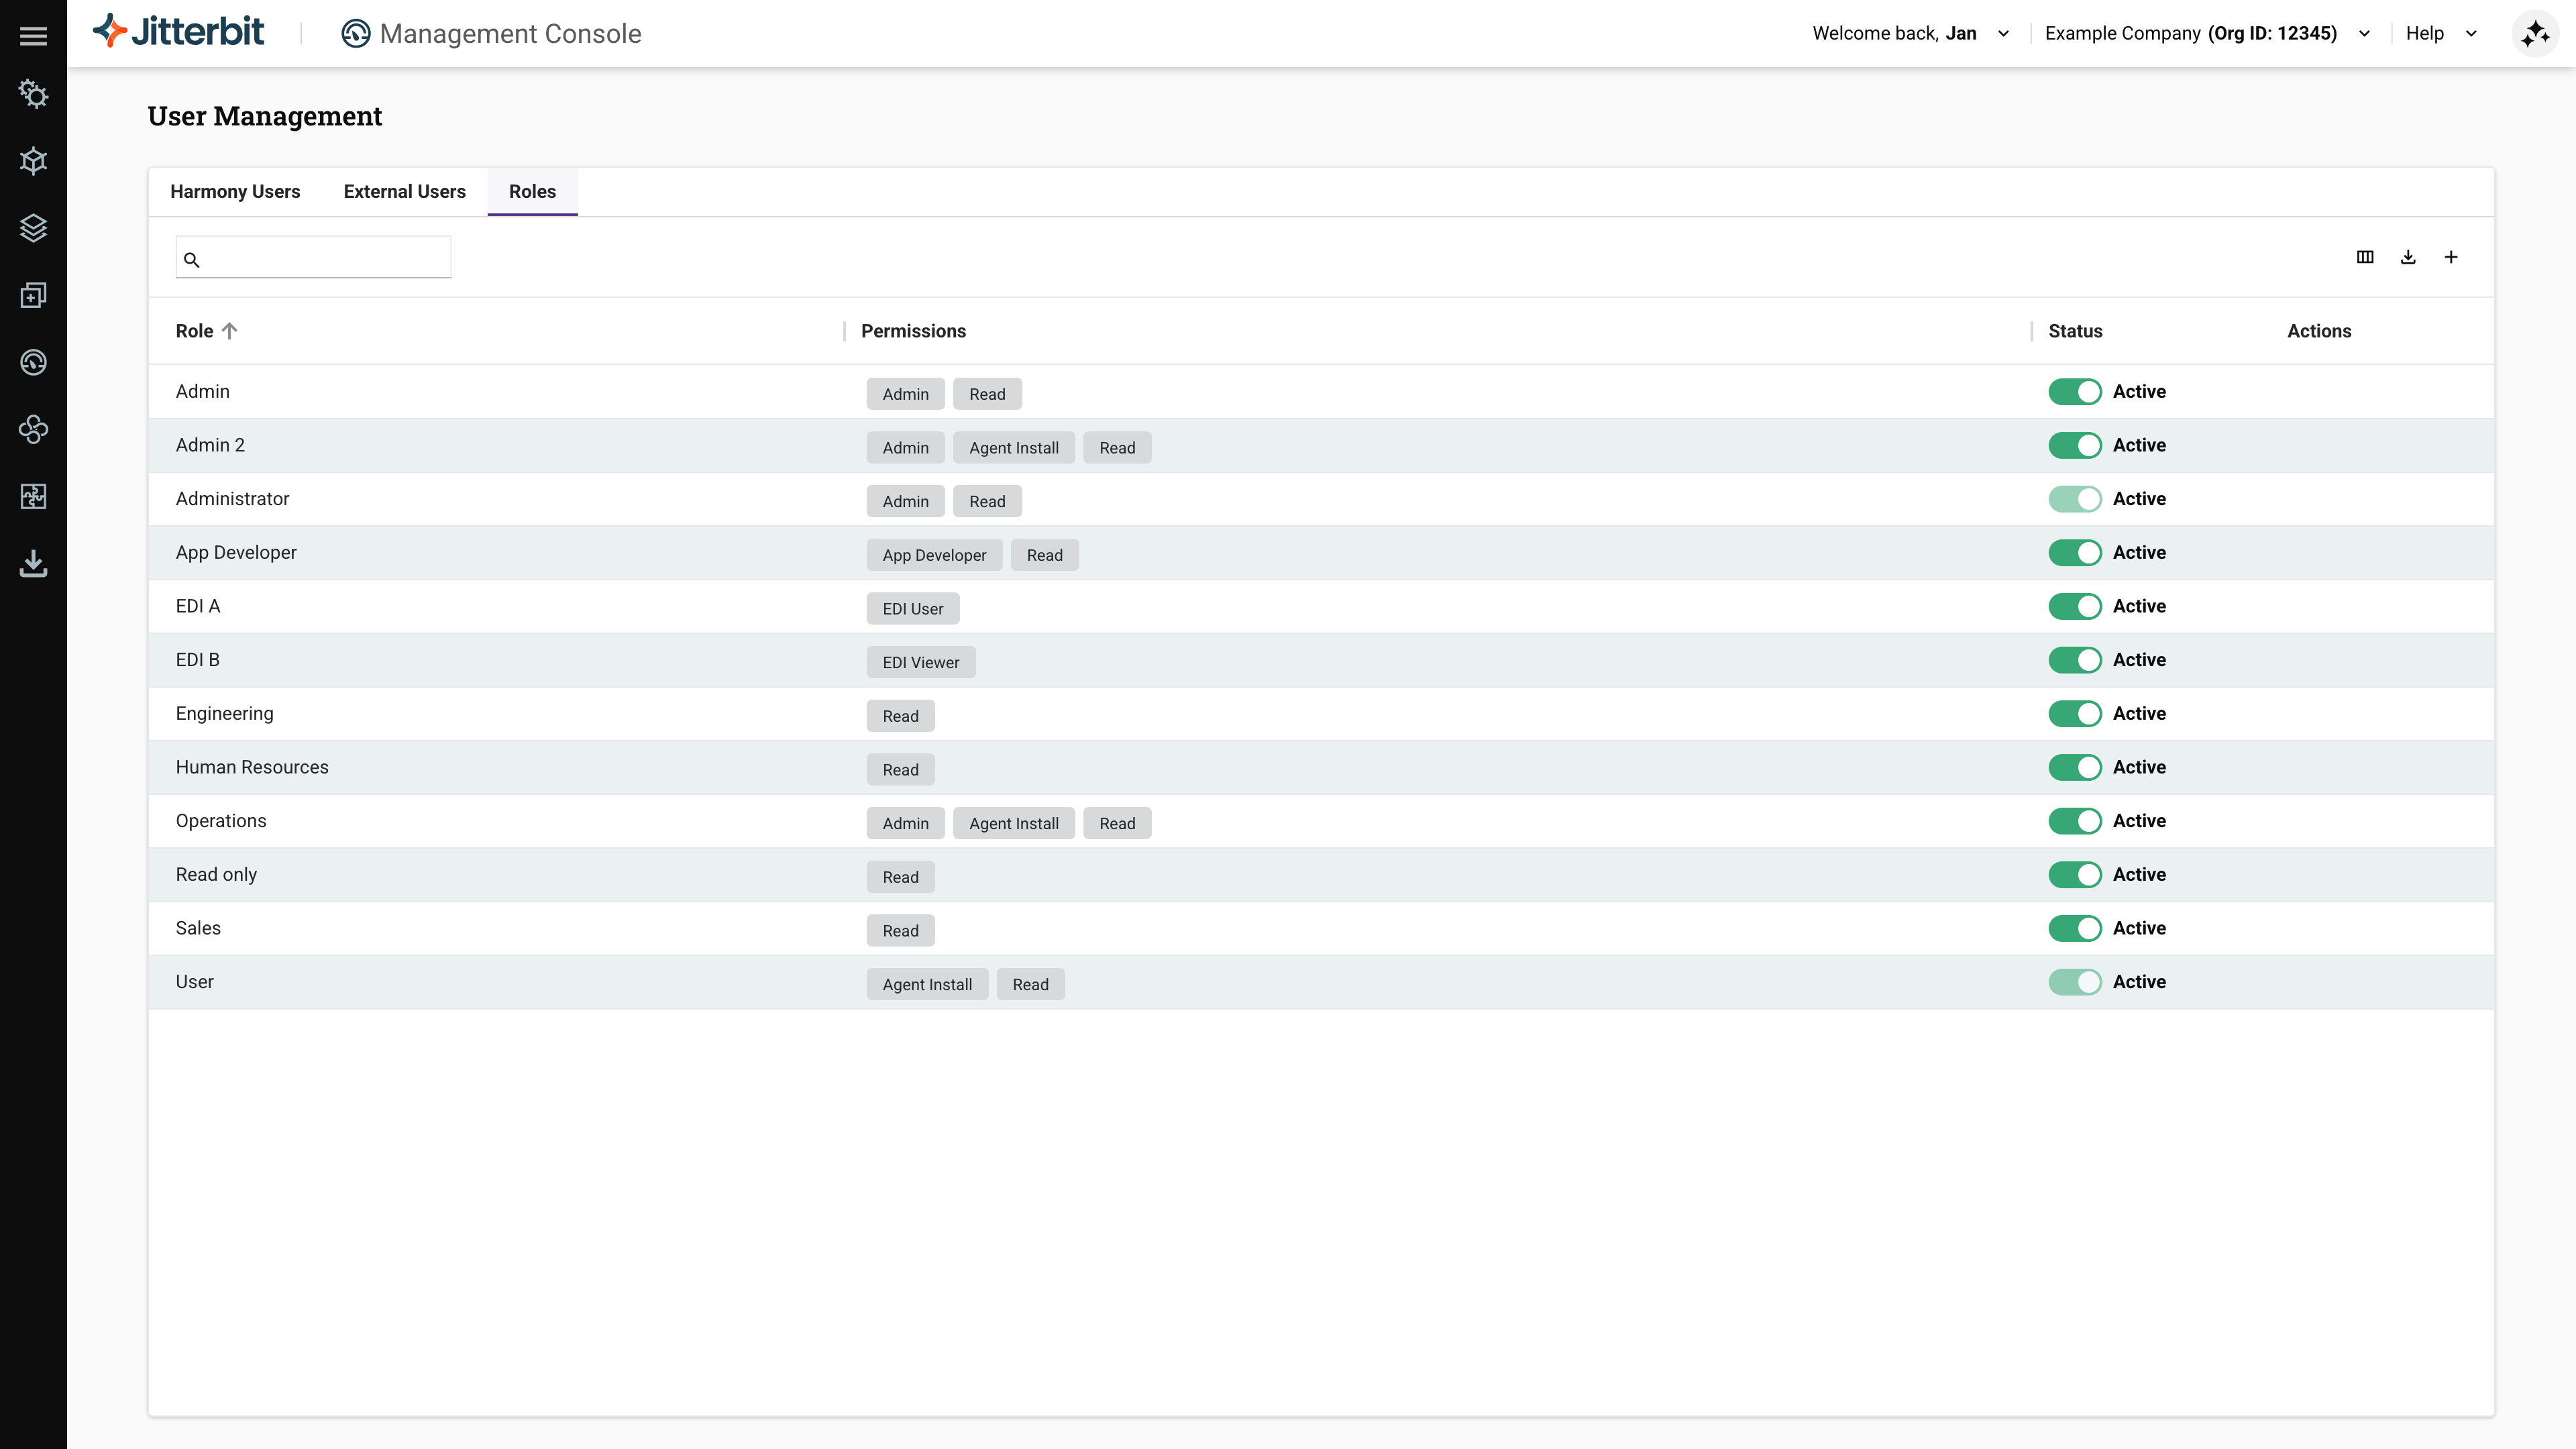Click the AI sparkle assistant icon
The width and height of the screenshot is (2576, 1449).
[2534, 34]
